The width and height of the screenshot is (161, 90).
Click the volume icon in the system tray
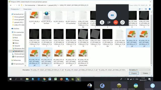133,79
